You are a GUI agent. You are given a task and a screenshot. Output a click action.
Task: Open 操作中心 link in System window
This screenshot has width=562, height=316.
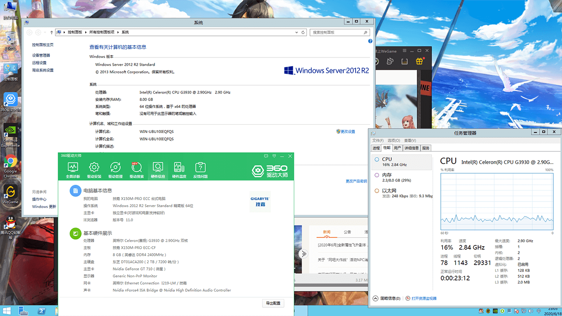pos(39,199)
